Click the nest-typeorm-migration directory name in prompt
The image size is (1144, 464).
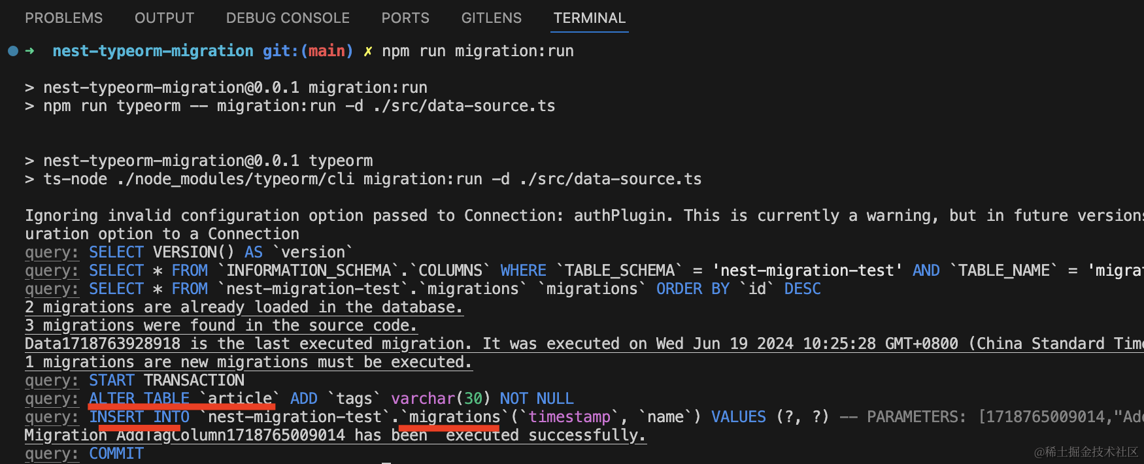152,51
